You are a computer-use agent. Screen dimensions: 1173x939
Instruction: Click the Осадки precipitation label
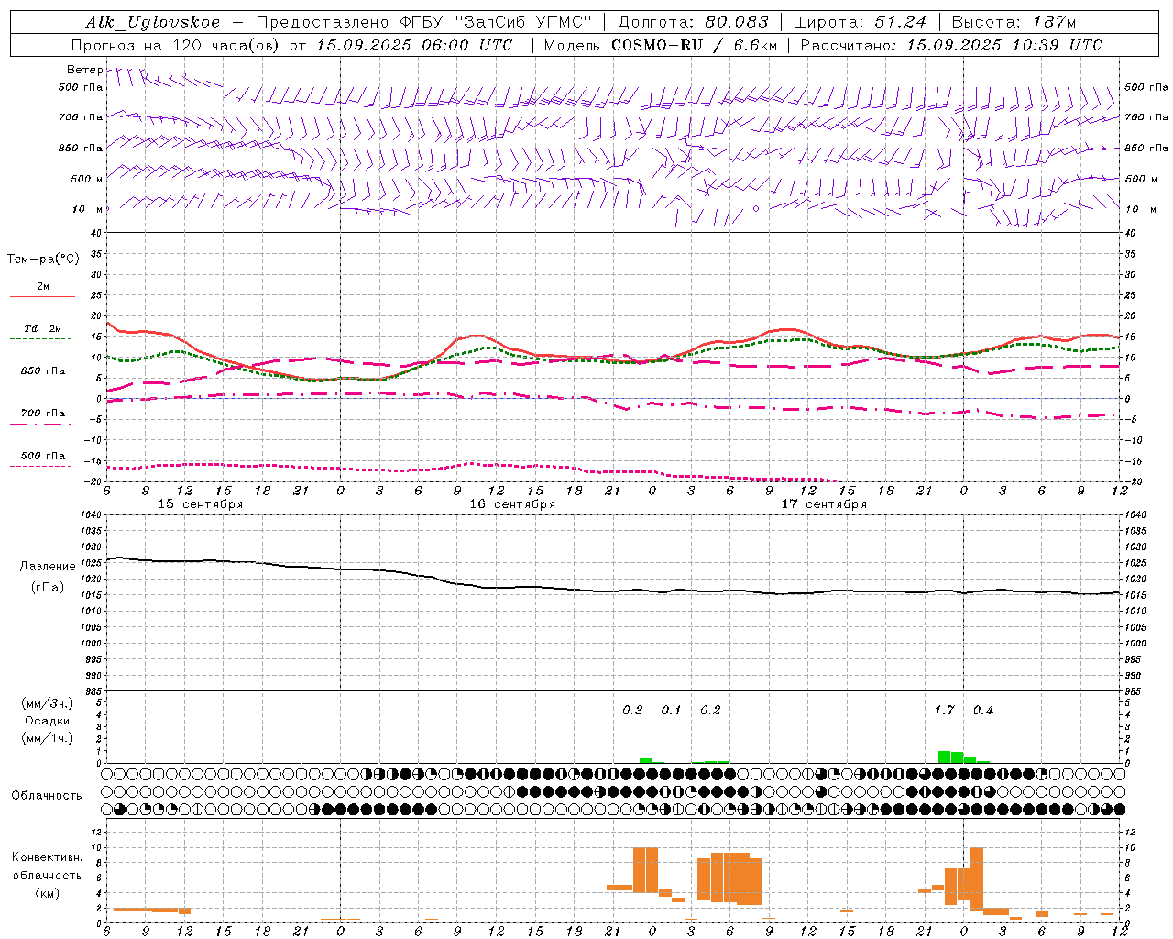coord(47,721)
